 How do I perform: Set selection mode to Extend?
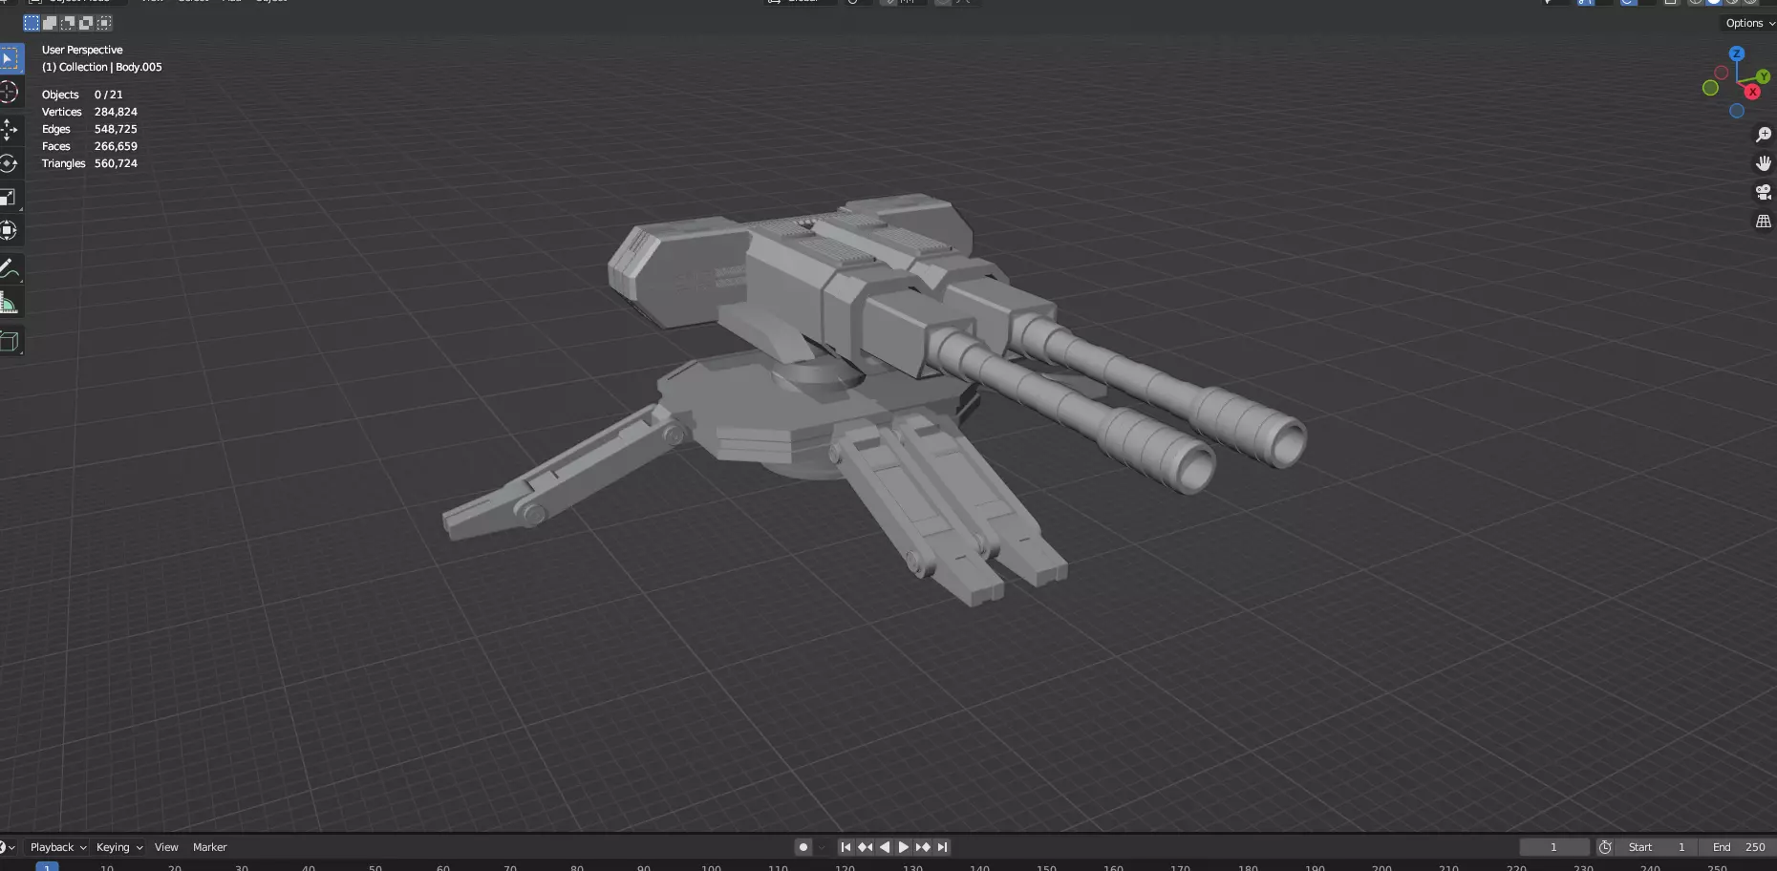50,23
